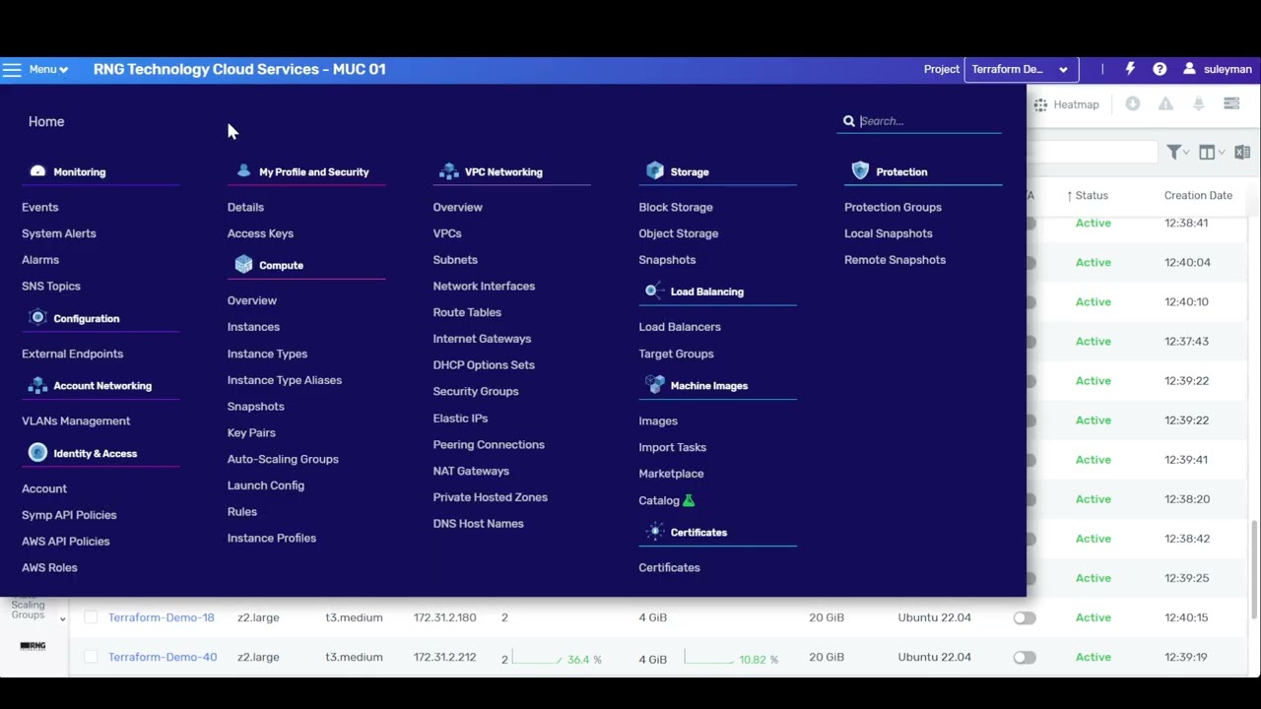Click the Account Networking section icon

(x=37, y=386)
